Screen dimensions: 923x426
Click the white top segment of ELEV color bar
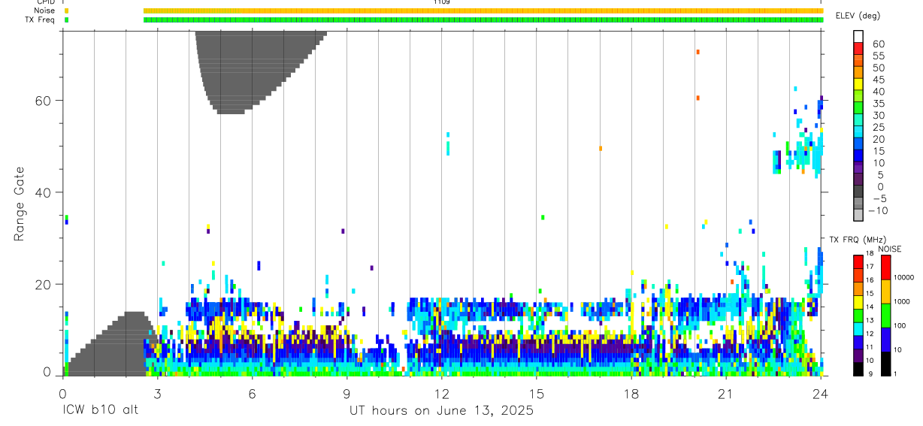click(859, 37)
